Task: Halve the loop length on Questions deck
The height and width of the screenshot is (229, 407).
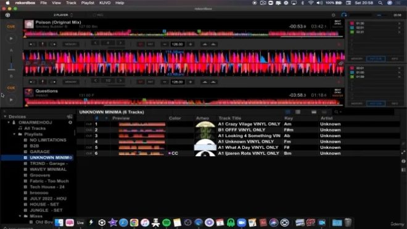Action: pos(95,81)
